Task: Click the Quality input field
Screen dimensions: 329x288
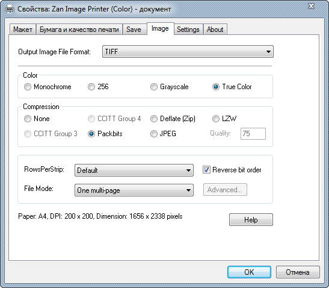Action: click(253, 134)
